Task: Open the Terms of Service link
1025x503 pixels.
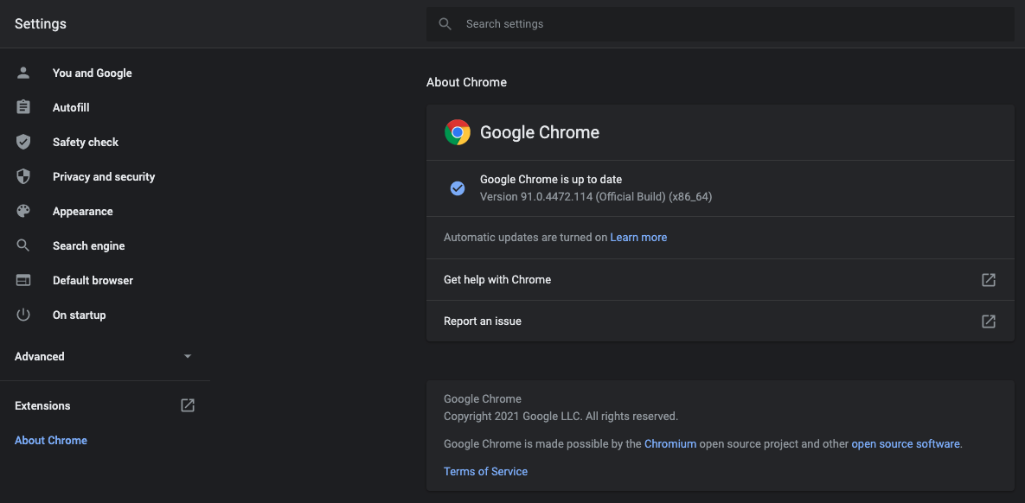Action: tap(486, 471)
